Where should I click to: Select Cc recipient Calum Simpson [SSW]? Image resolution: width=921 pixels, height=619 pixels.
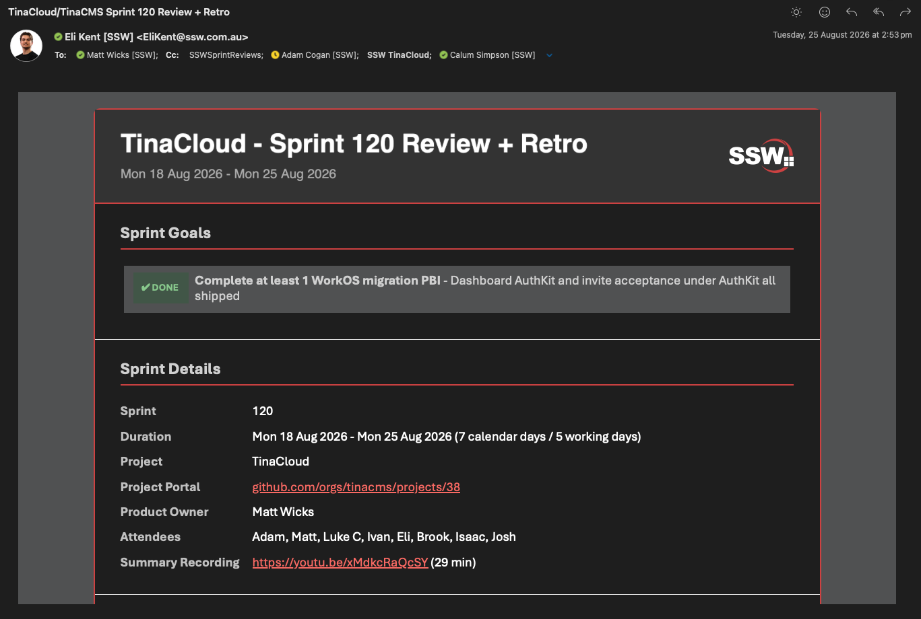click(x=493, y=55)
